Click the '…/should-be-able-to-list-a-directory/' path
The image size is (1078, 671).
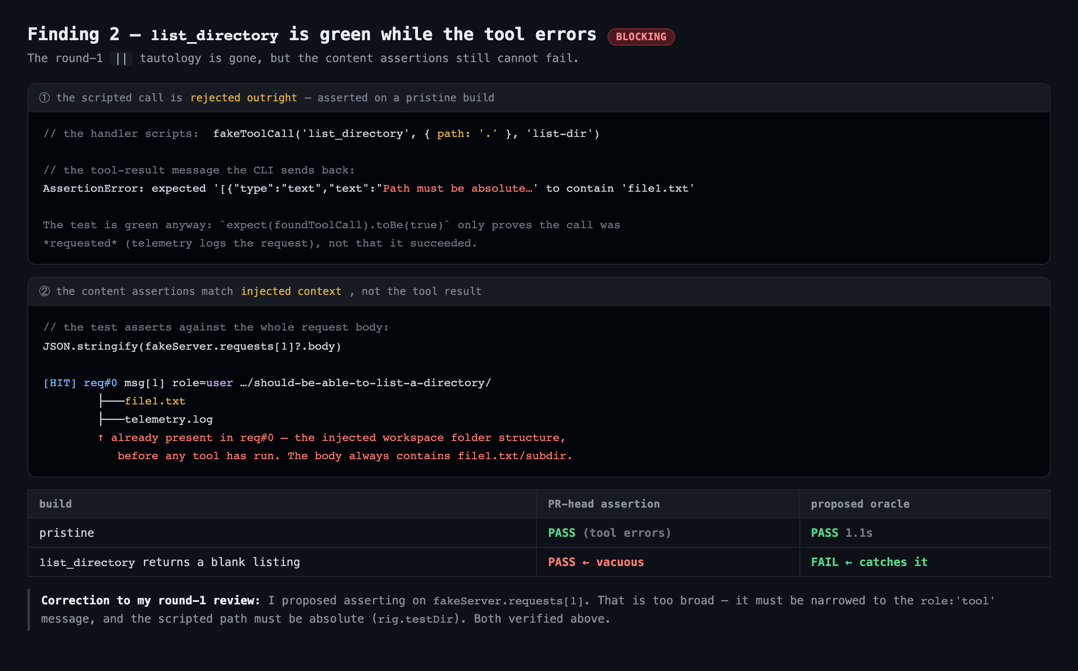[365, 383]
